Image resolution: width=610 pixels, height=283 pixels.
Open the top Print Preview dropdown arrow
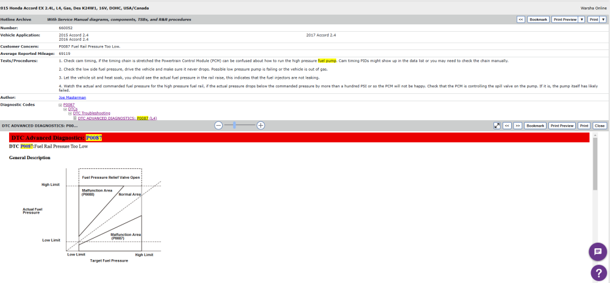(581, 20)
